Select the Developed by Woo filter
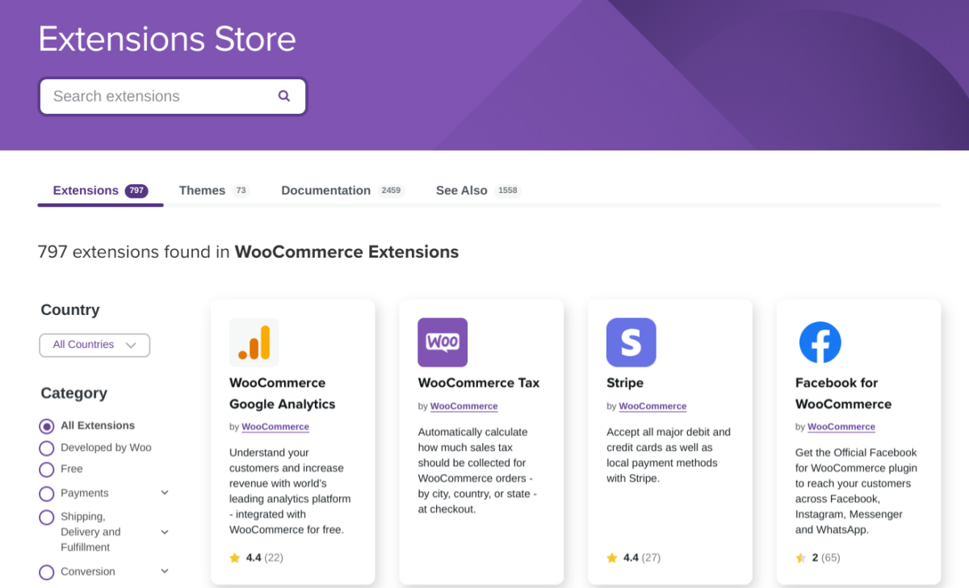Viewport: 969px width, 588px height. (47, 447)
